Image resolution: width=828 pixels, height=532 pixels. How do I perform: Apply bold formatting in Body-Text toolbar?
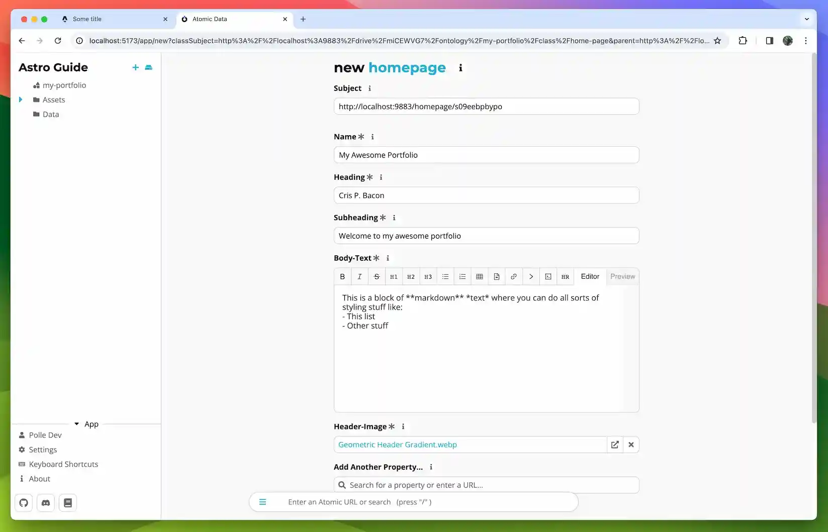[x=342, y=277]
